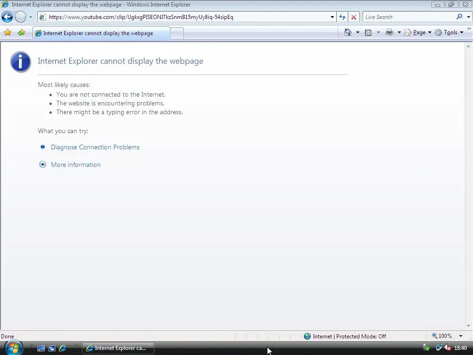Launch Internet Explorer from quick launch

point(62,348)
